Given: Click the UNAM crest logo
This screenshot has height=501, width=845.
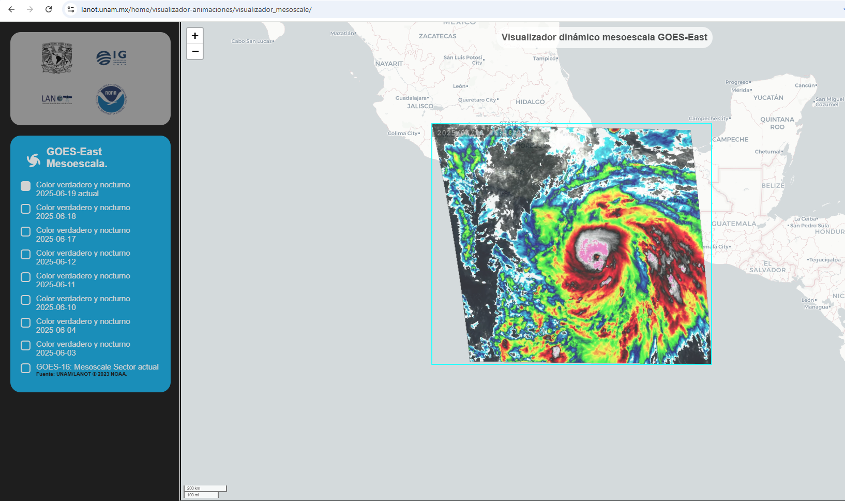Looking at the screenshot, I should tap(57, 58).
